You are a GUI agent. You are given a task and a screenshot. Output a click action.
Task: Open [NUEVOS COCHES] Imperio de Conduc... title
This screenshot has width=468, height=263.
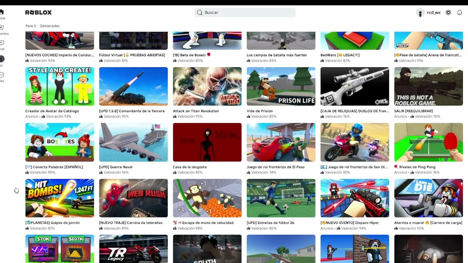click(x=60, y=55)
